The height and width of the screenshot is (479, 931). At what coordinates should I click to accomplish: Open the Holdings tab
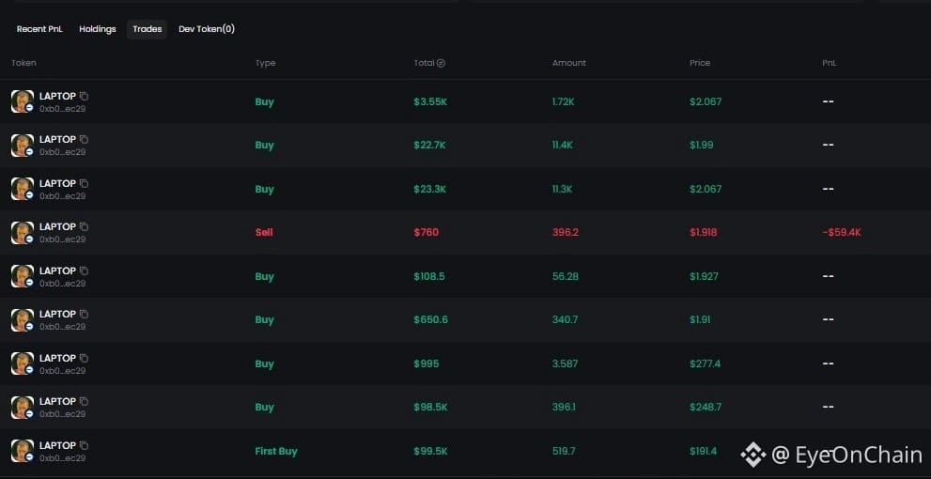98,29
